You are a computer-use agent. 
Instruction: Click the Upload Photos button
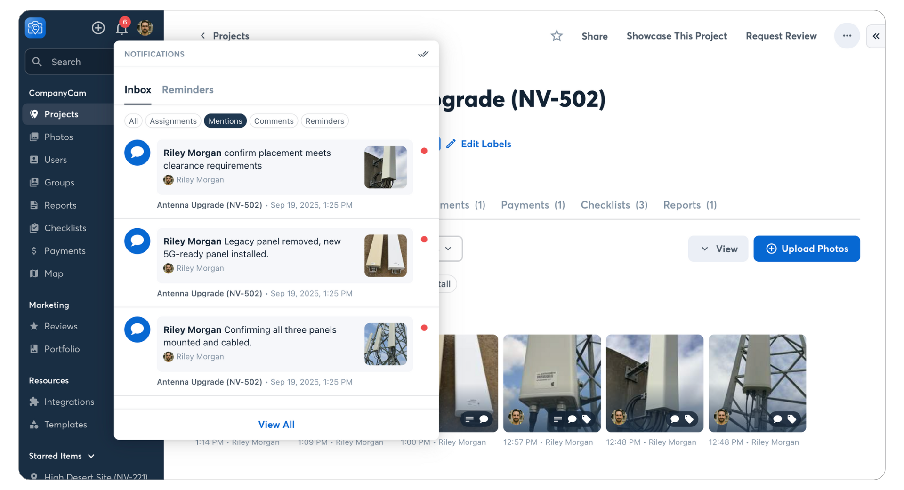[807, 249]
